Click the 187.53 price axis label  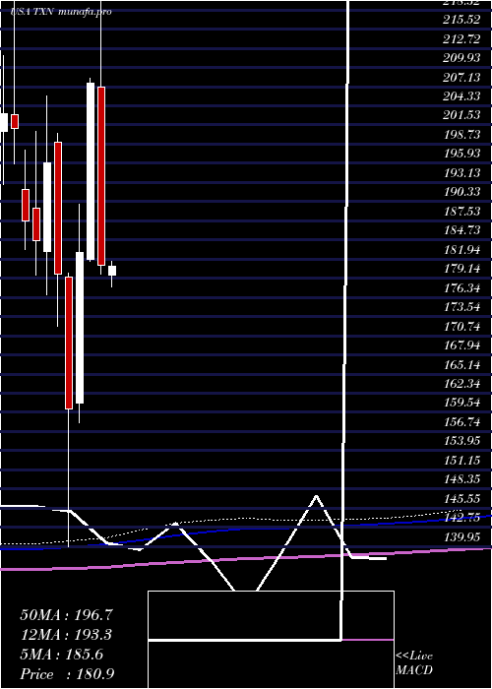click(461, 212)
